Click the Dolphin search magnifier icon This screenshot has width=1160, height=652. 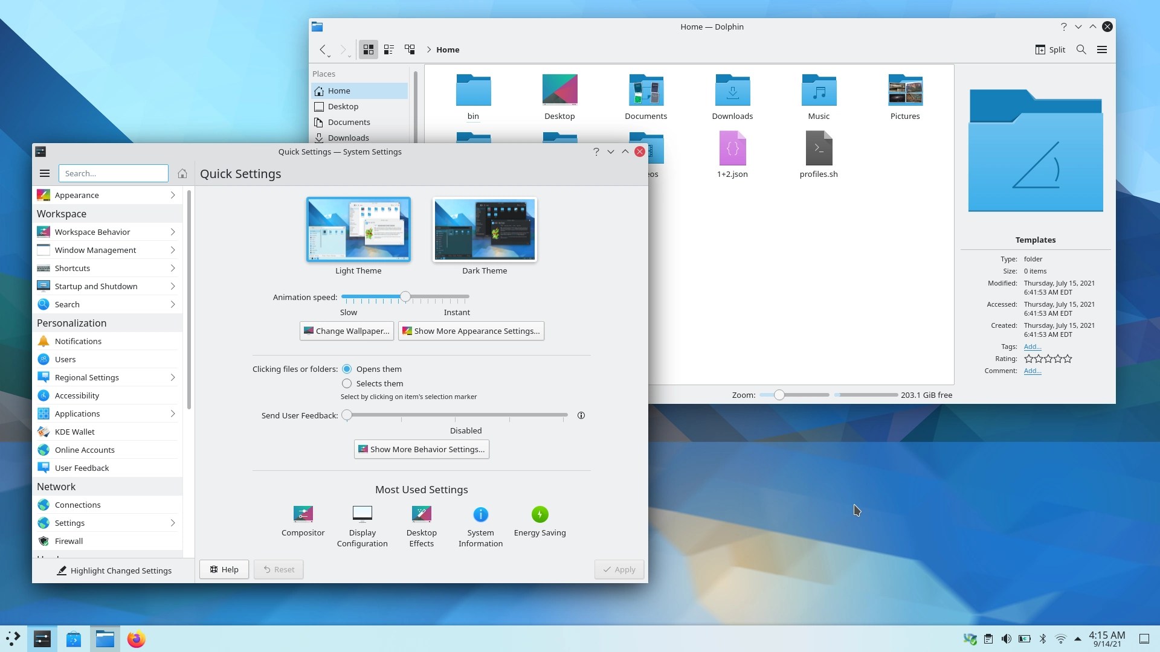(1081, 50)
